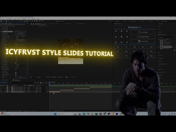Image resolution: width=176 pixels, height=132 pixels.
Task: Open the File menu
Action: (x=0, y=19)
